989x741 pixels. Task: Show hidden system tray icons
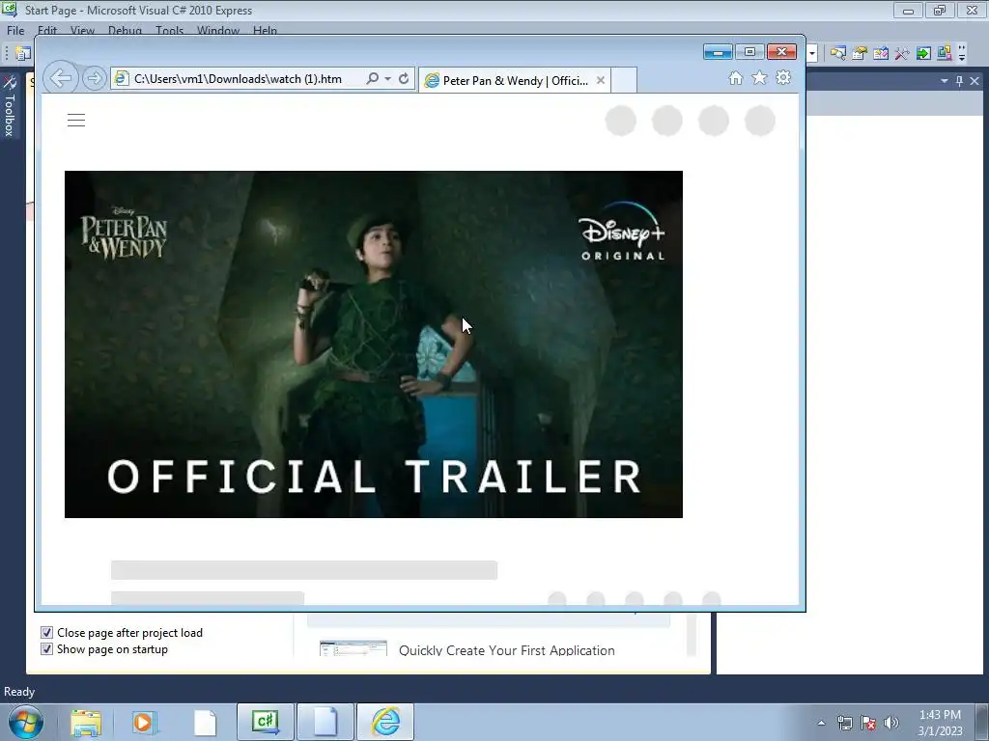click(x=821, y=723)
